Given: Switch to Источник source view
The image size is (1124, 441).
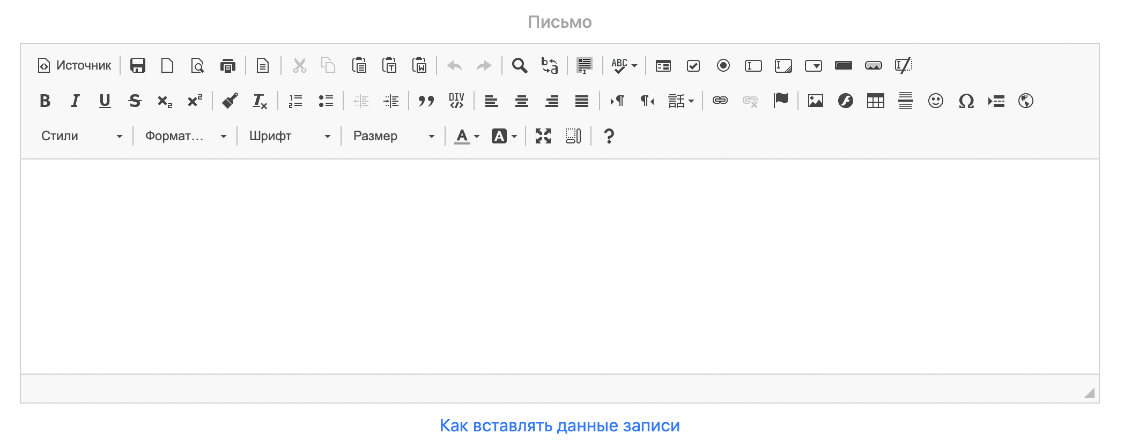Looking at the screenshot, I should [75, 65].
